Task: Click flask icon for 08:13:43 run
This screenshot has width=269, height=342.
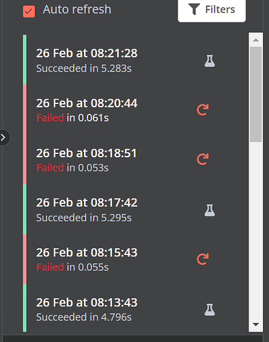Action: tap(210, 310)
